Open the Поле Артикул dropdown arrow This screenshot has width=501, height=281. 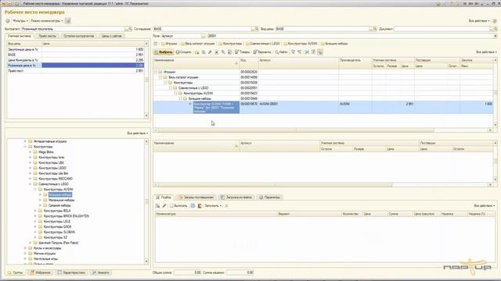(204, 36)
